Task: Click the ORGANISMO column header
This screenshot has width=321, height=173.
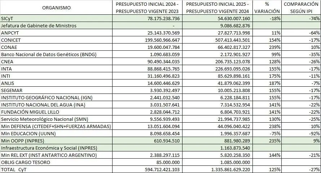Action: click(56, 8)
